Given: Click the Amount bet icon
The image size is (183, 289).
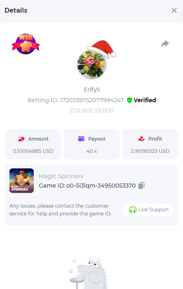Looking at the screenshot, I should click(21, 139).
